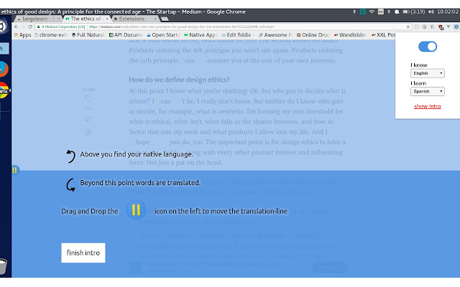Image resolution: width=460 pixels, height=287 pixels.
Task: Bookmark the page with the star icon
Action: point(408,27)
